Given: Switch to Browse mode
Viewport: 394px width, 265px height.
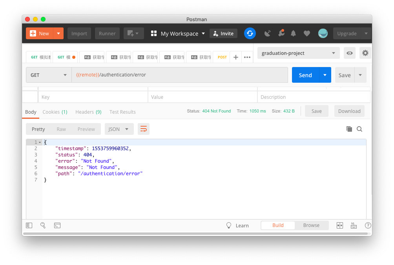Looking at the screenshot, I should tap(311, 225).
